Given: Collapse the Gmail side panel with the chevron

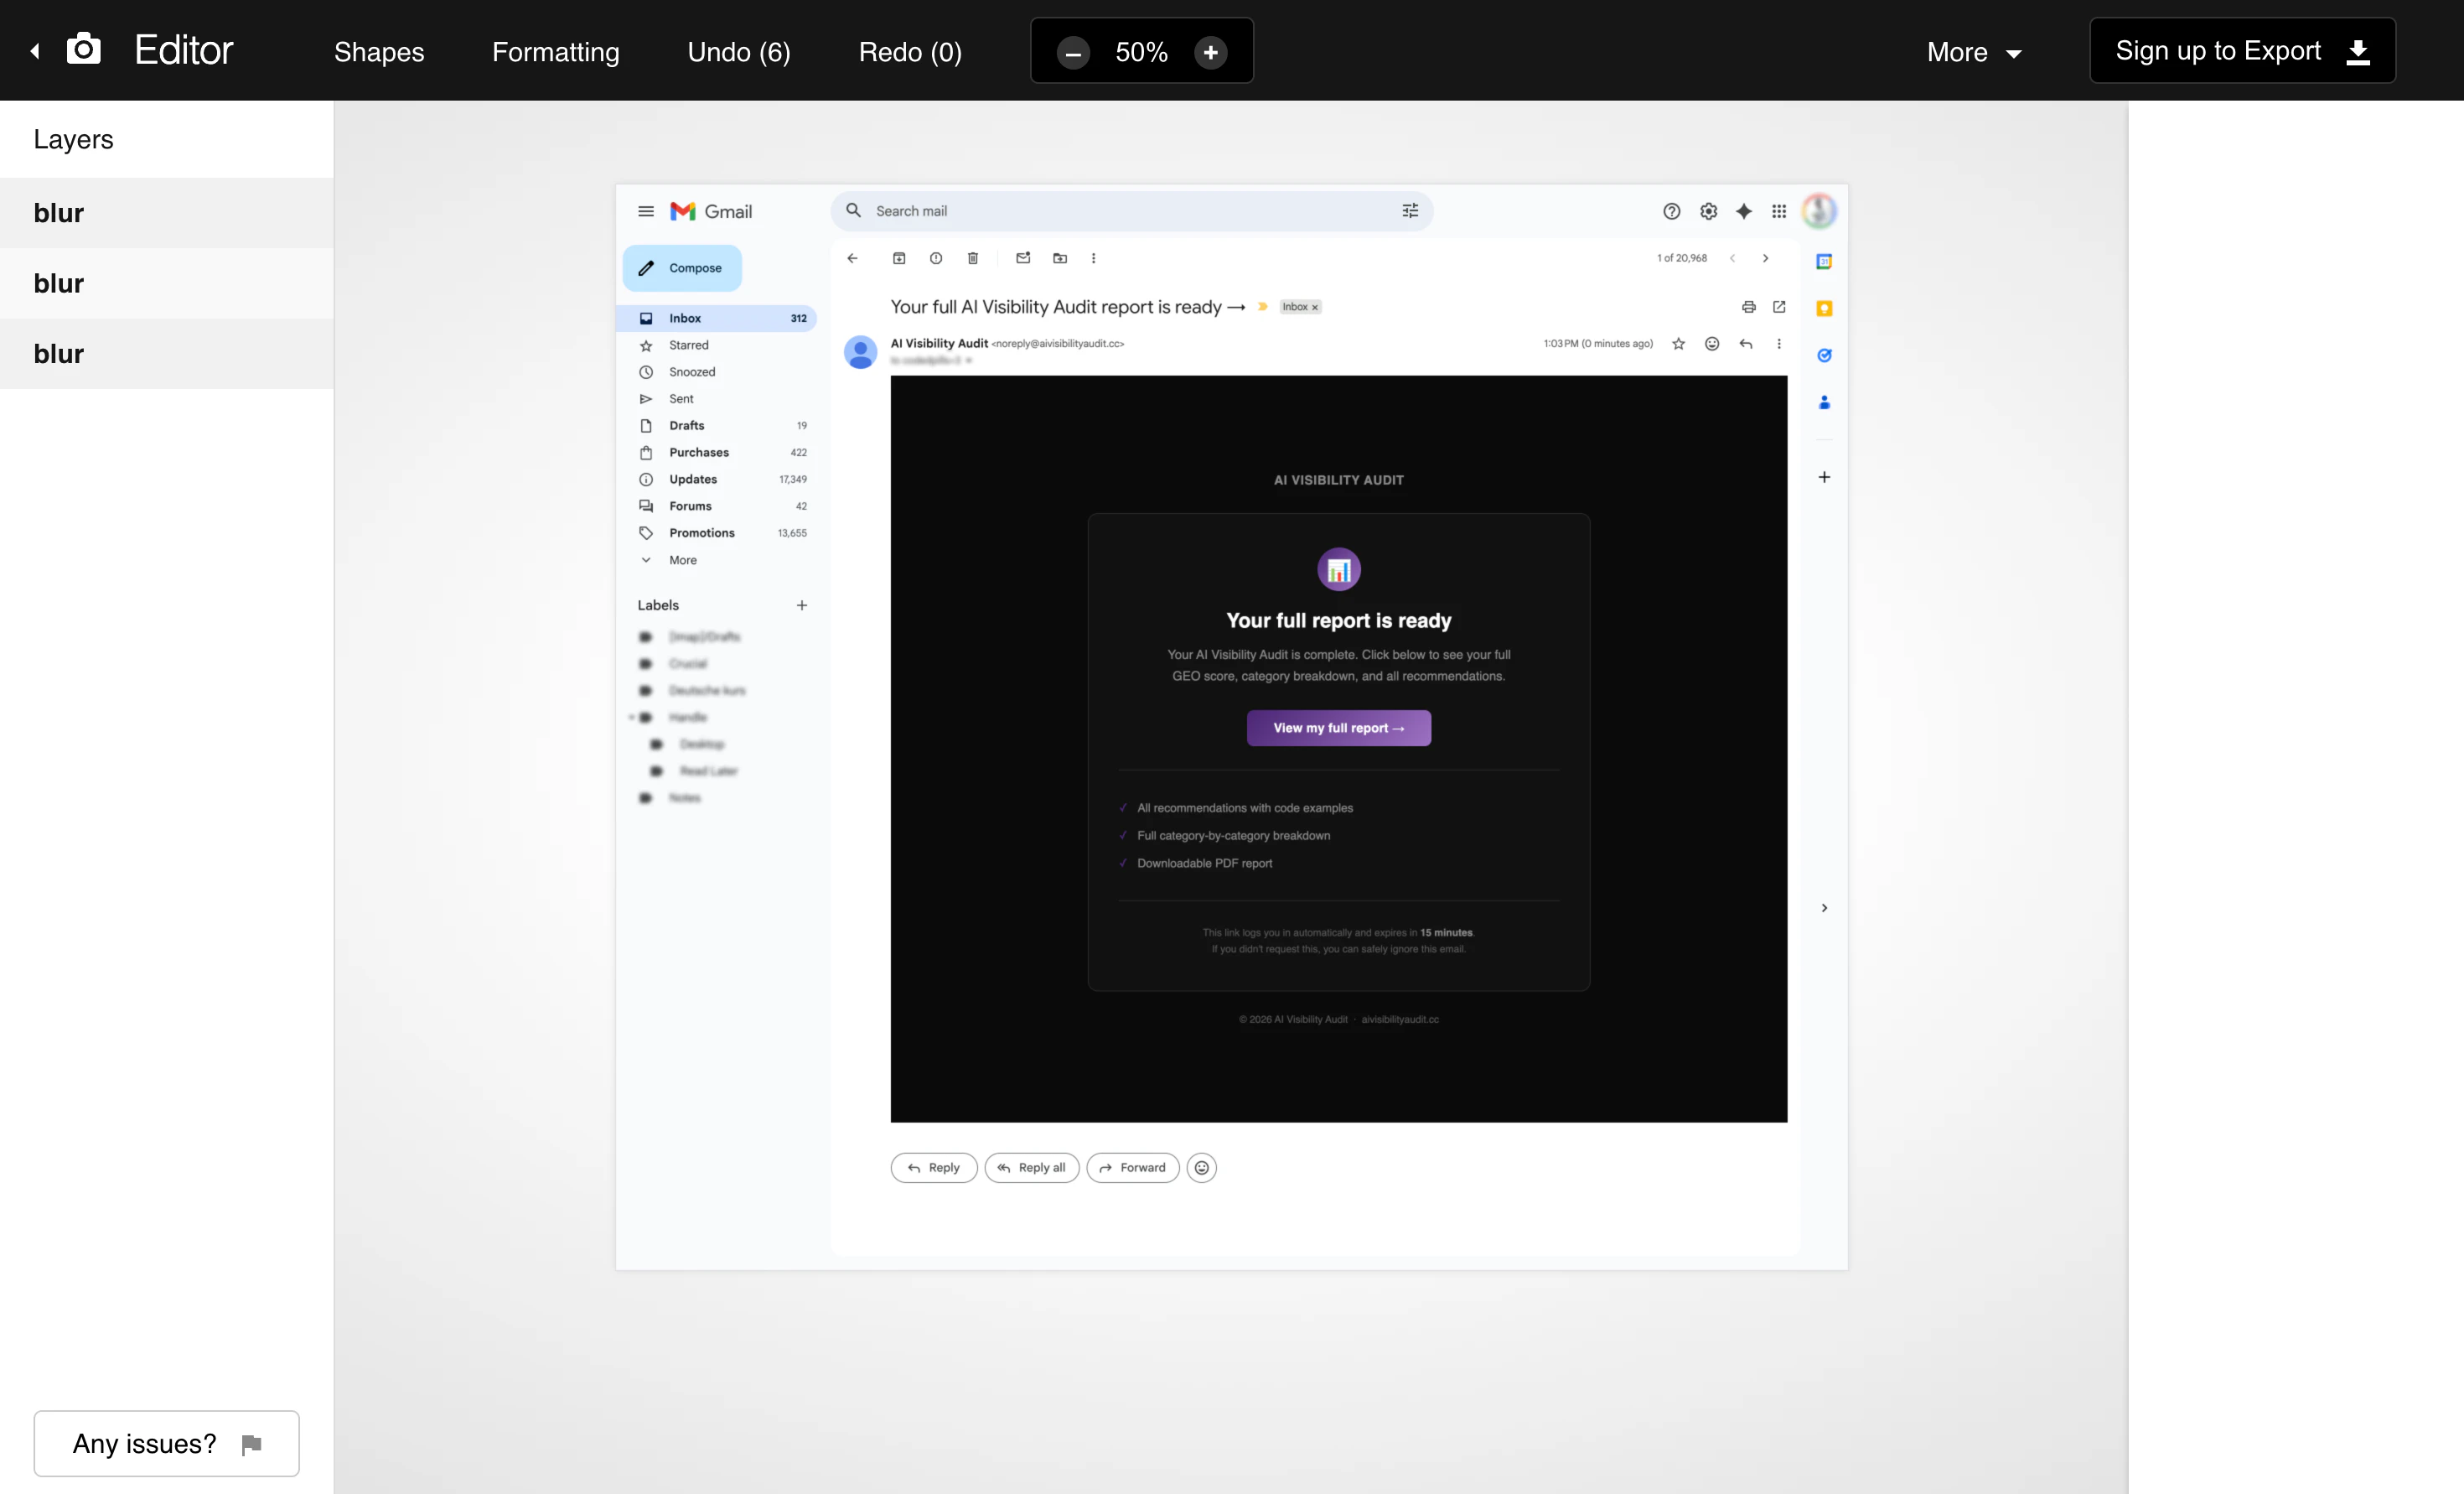Looking at the screenshot, I should tap(1824, 908).
